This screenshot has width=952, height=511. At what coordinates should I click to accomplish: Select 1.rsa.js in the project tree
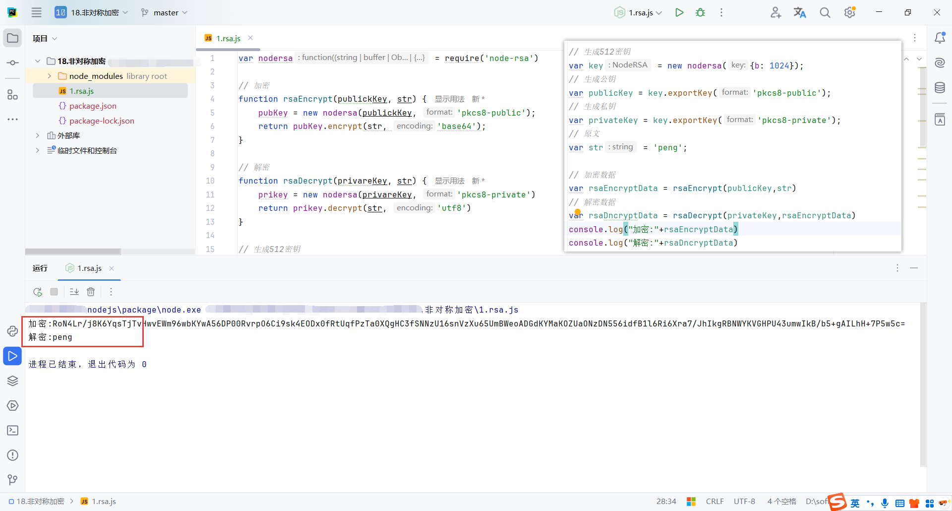110,91
